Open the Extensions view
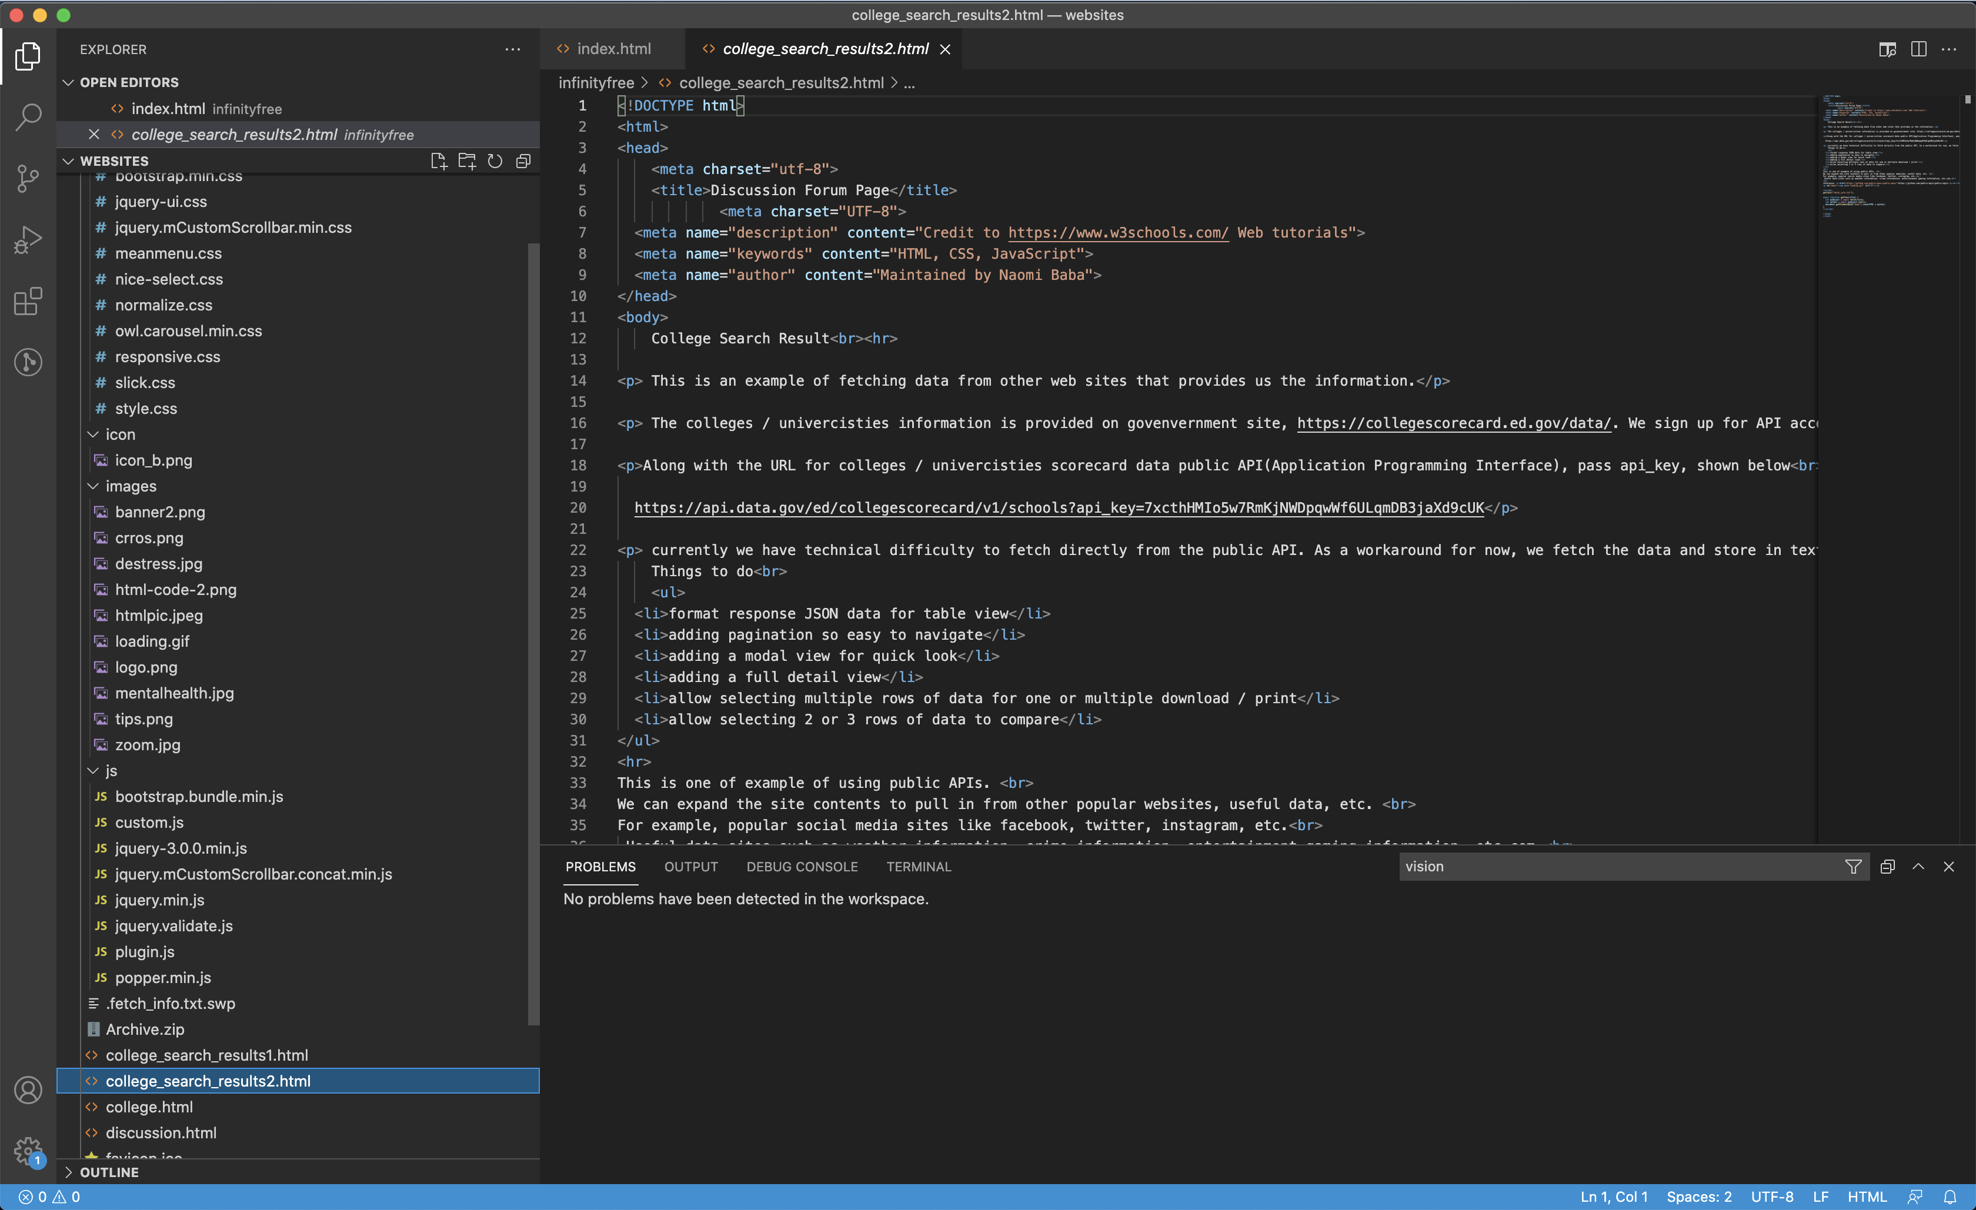Image resolution: width=1976 pixels, height=1210 pixels. tap(28, 300)
